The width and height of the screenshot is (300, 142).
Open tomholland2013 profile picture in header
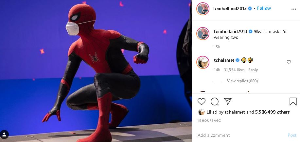click(x=203, y=9)
